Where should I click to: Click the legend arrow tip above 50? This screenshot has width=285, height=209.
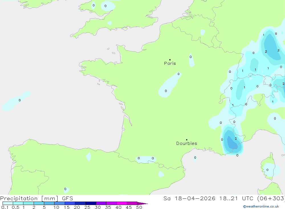142,203
